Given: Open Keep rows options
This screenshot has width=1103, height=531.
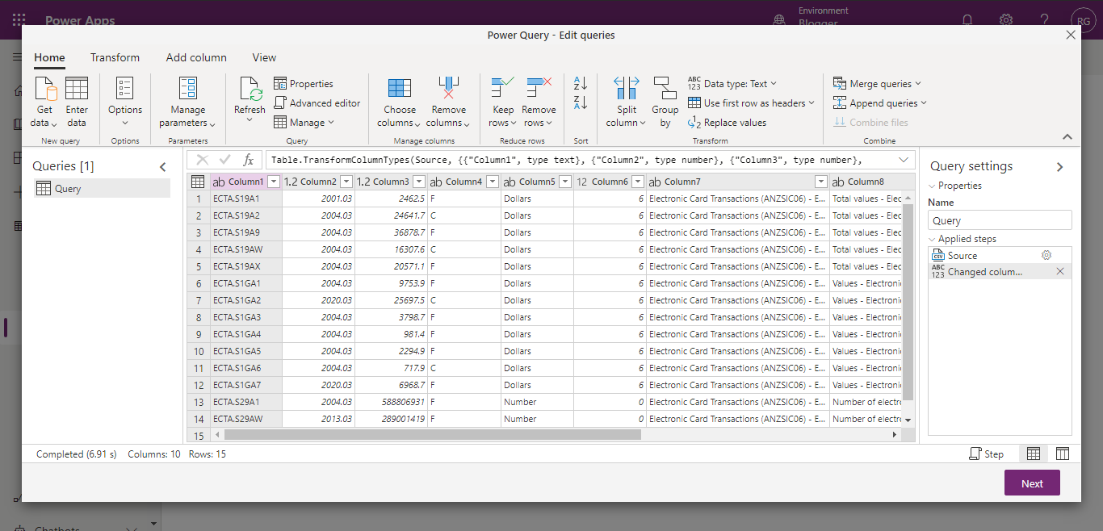Looking at the screenshot, I should 503,102.
